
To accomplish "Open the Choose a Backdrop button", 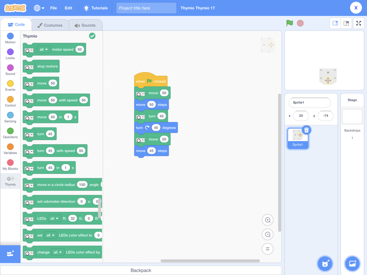I will 352,264.
